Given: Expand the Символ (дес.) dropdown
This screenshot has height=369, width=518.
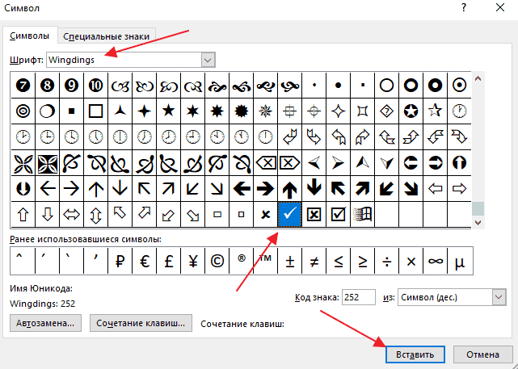Looking at the screenshot, I should (497, 297).
